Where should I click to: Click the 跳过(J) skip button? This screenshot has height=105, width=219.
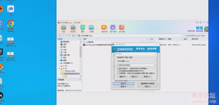[134, 76]
